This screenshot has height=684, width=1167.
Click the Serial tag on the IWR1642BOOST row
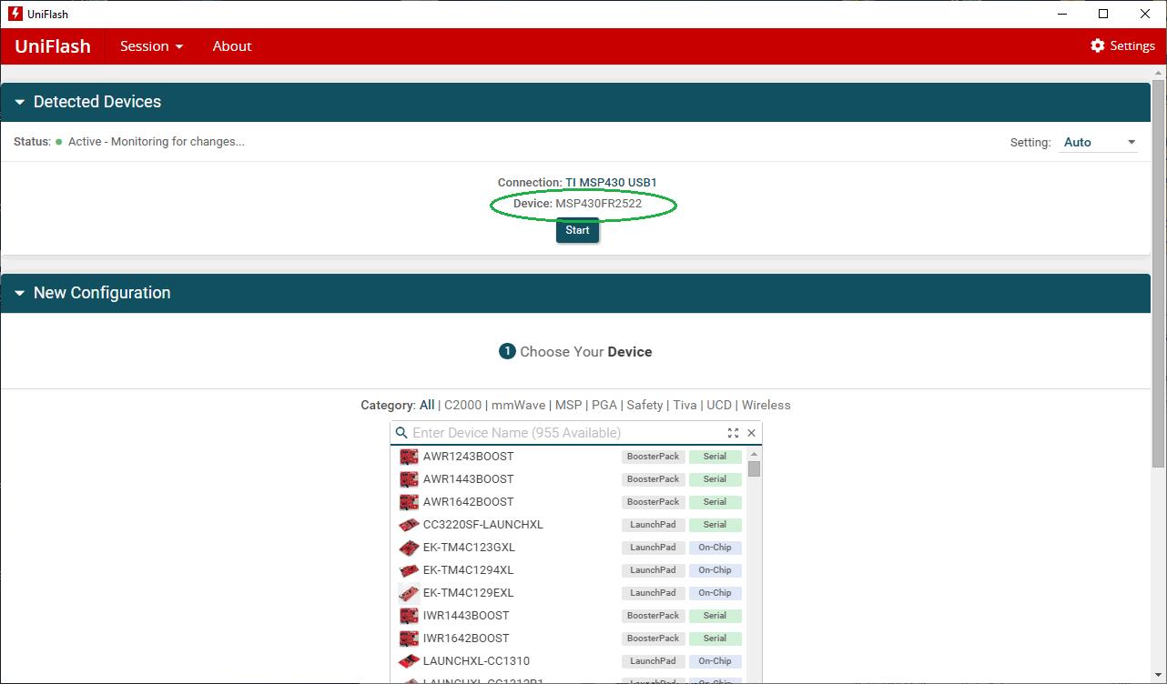coord(715,639)
